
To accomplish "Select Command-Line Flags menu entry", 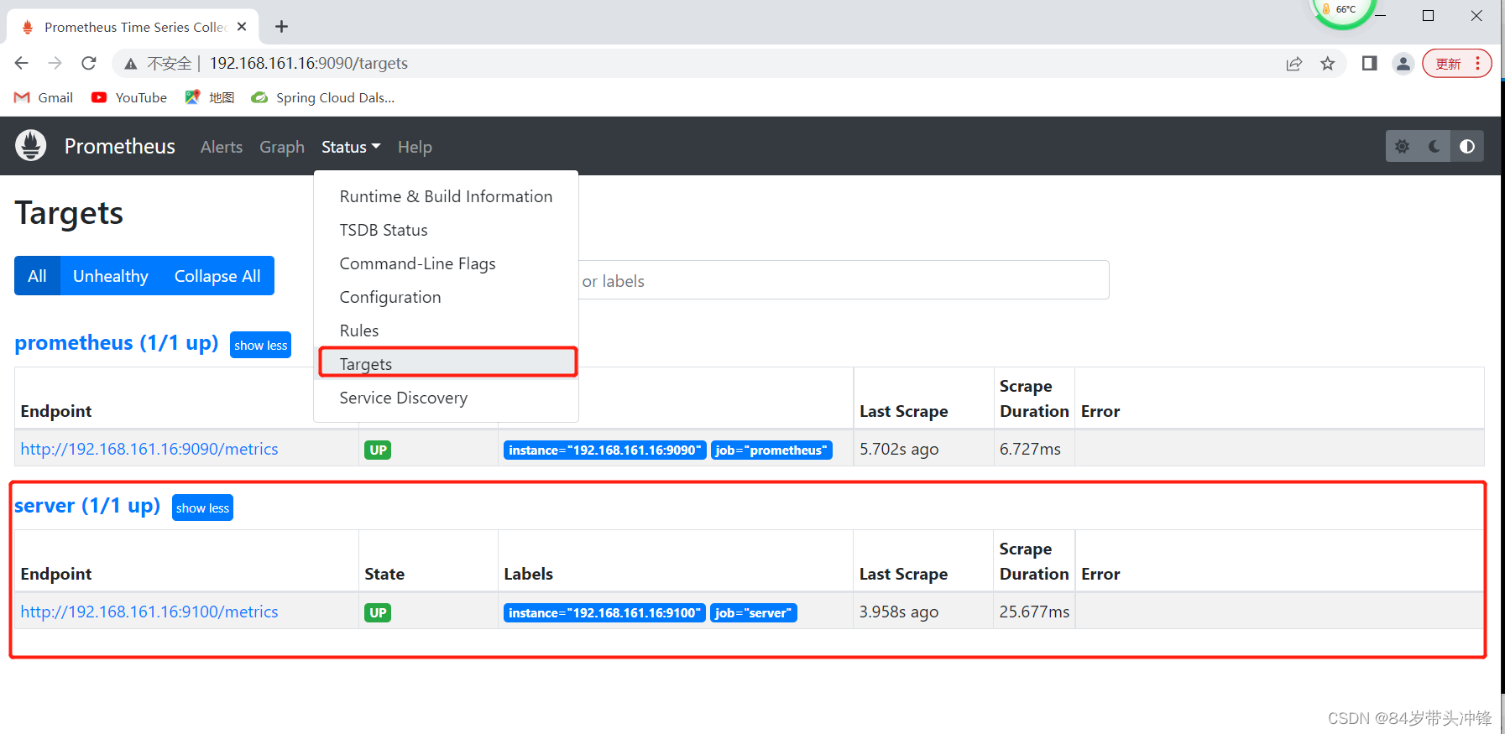I will pyautogui.click(x=446, y=263).
